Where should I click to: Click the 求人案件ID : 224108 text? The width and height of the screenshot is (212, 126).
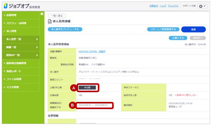(195, 44)
